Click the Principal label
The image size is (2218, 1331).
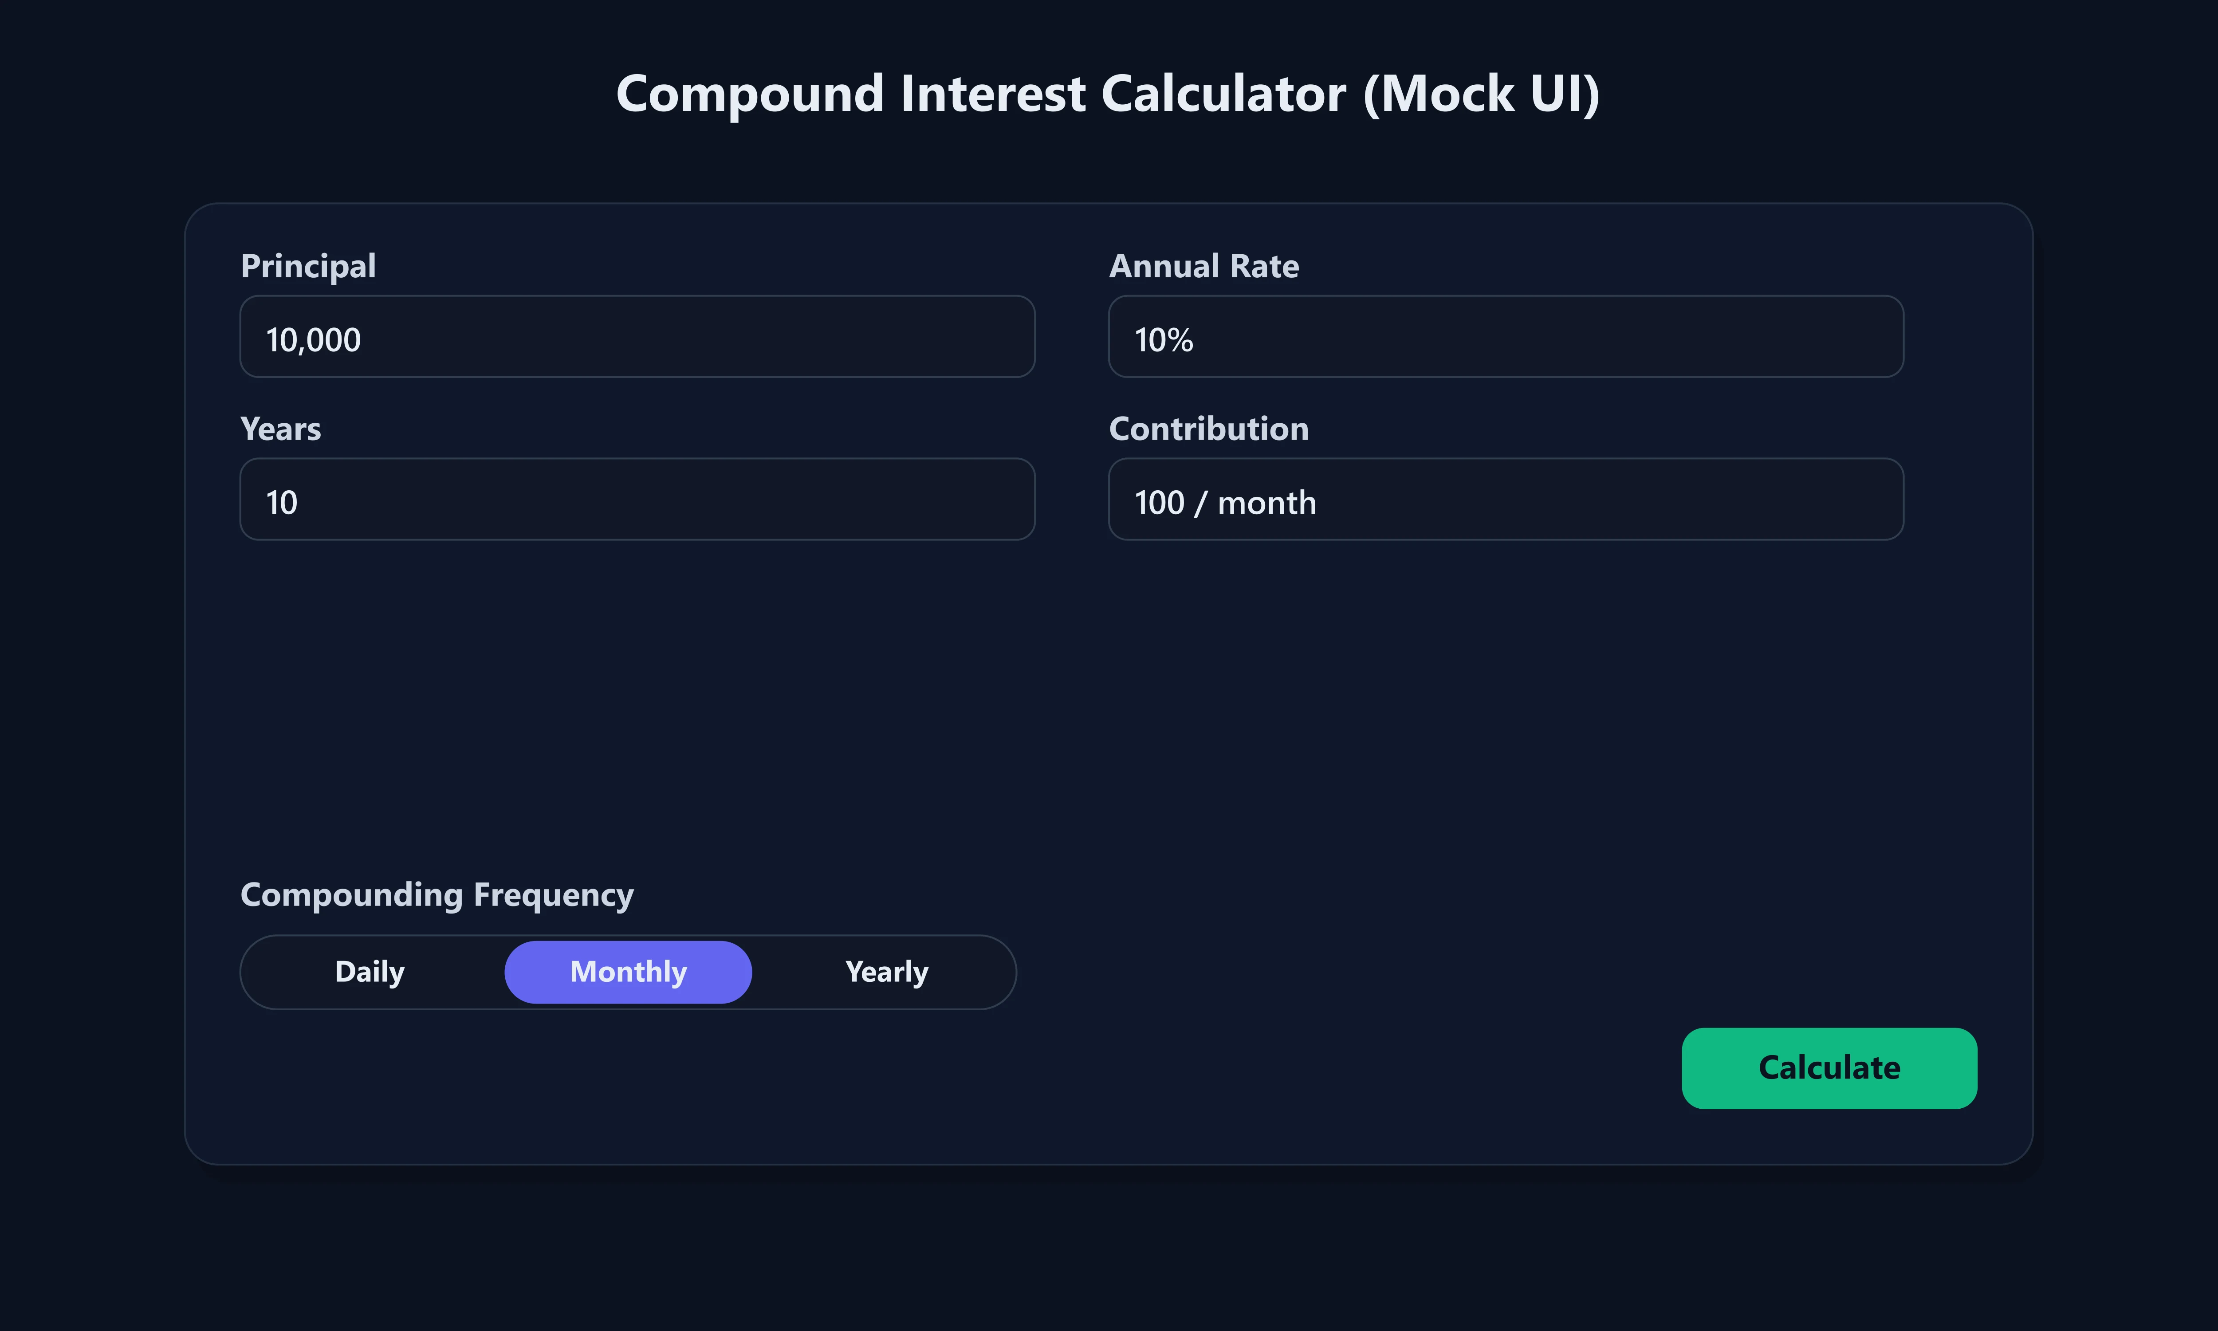pyautogui.click(x=307, y=265)
